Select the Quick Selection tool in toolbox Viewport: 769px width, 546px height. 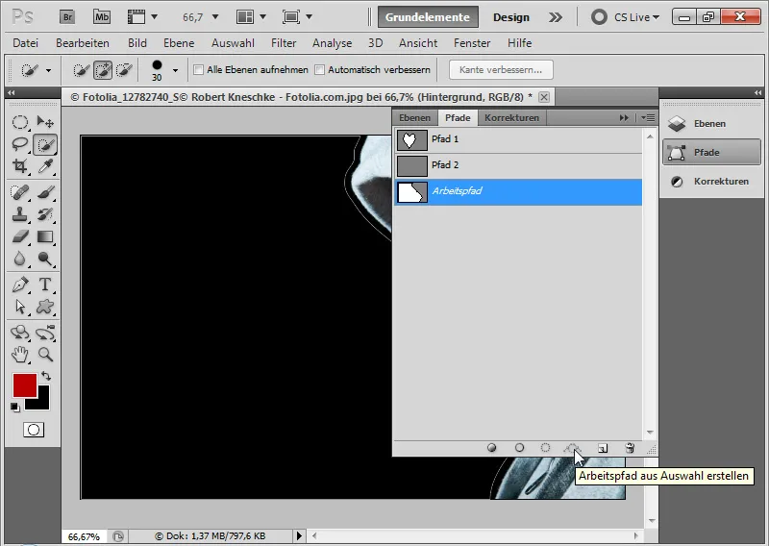click(45, 144)
